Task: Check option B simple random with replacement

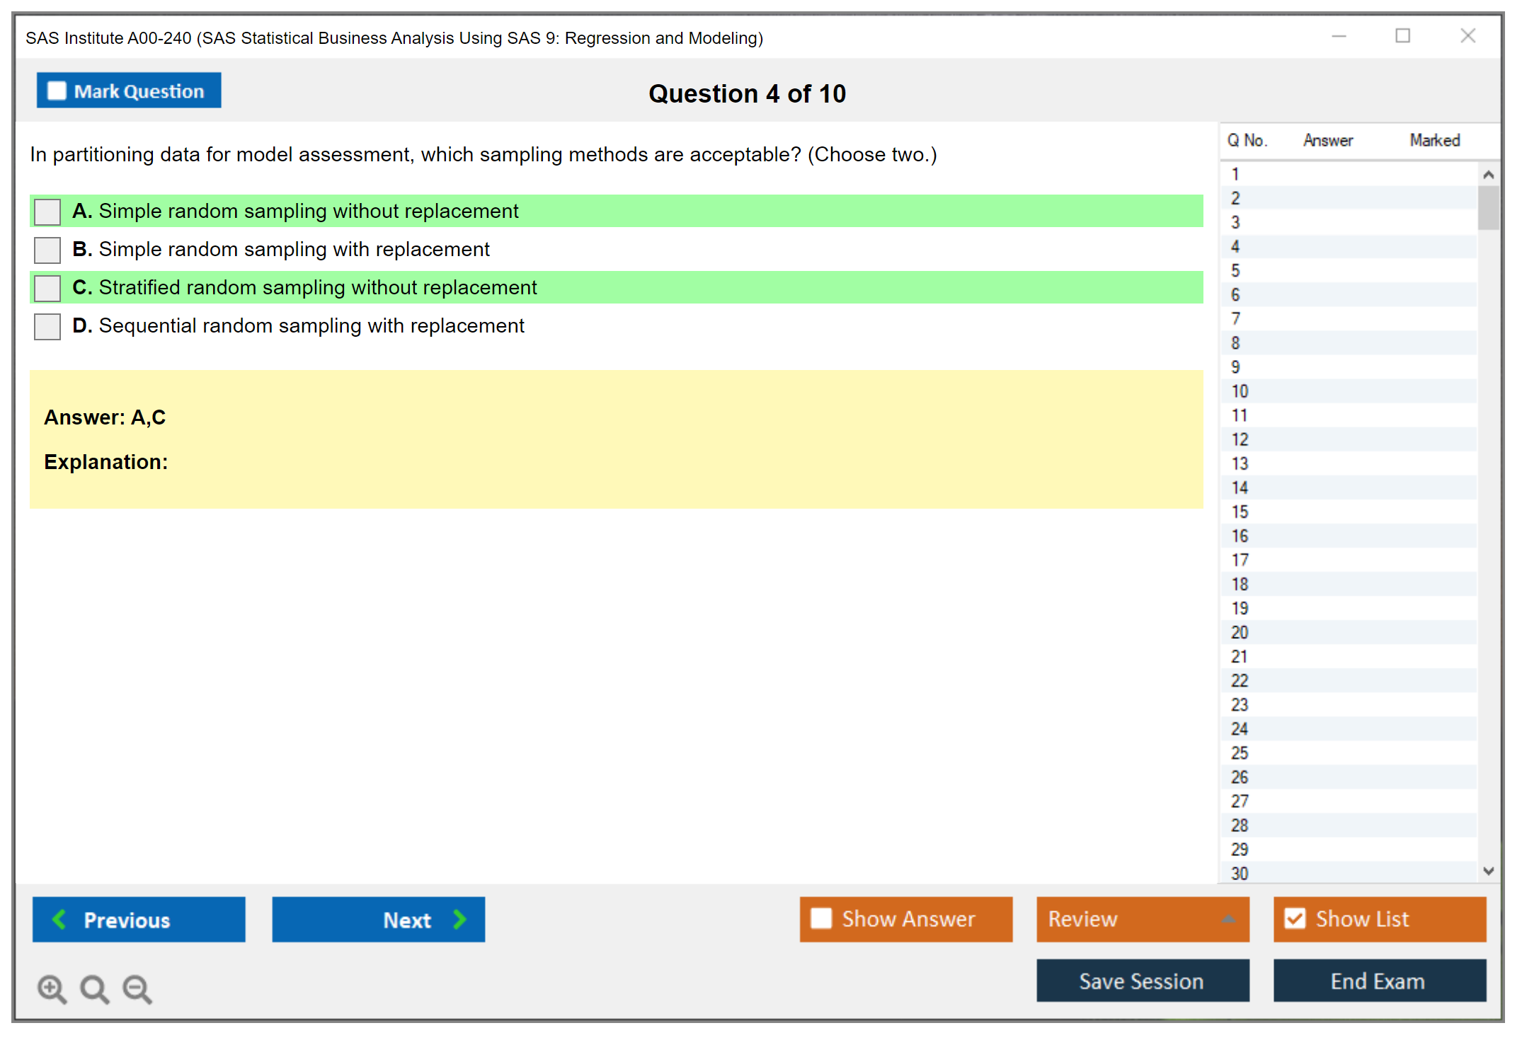Action: [47, 250]
